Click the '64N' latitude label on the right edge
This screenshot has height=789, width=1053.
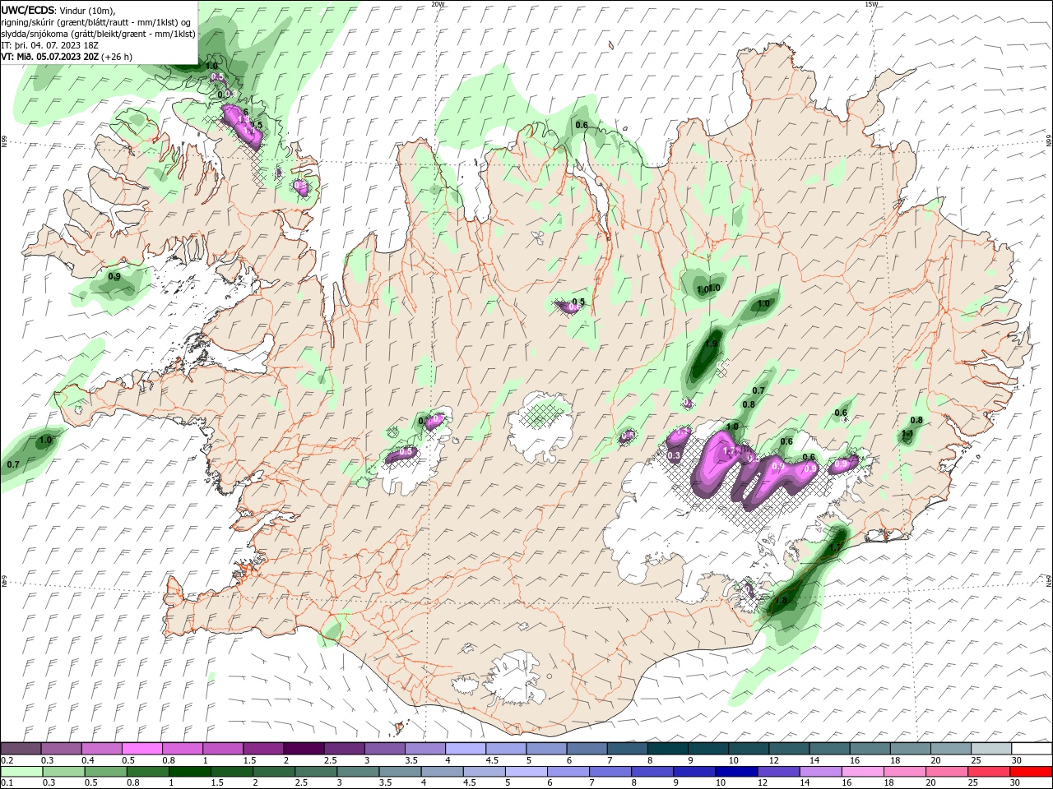click(1049, 581)
